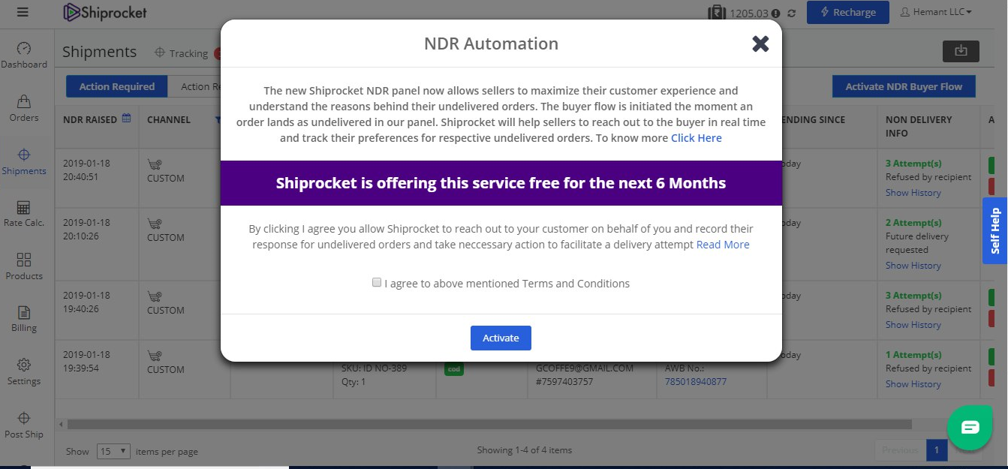Open Rate Calc. in the sidebar
The height and width of the screenshot is (469, 1008).
tap(24, 214)
